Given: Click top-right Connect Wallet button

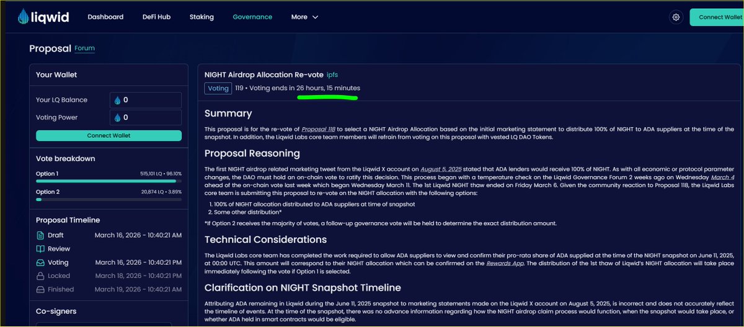Looking at the screenshot, I should click(718, 17).
